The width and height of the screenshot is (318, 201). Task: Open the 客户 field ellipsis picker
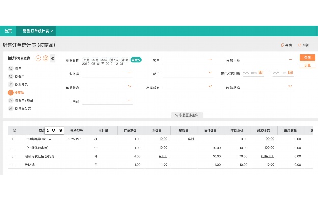[x=210, y=60]
